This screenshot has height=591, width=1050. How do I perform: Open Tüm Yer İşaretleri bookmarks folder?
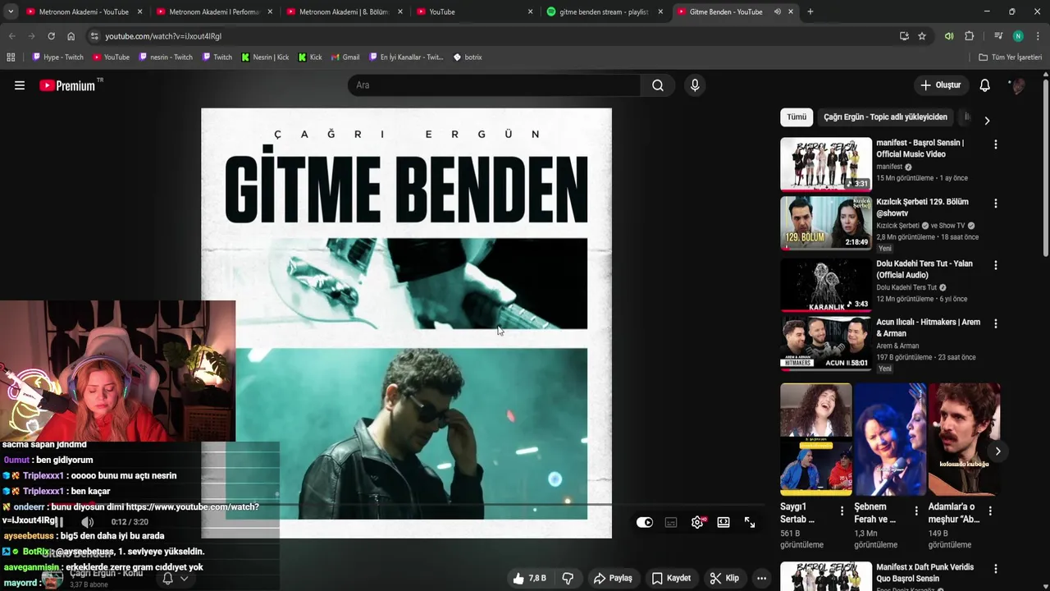click(1011, 57)
